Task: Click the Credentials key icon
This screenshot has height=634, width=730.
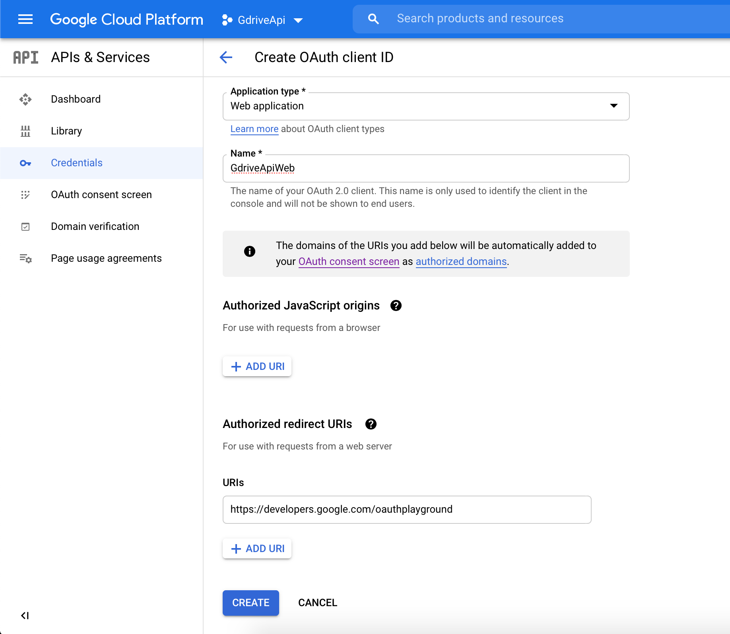Action: (25, 163)
